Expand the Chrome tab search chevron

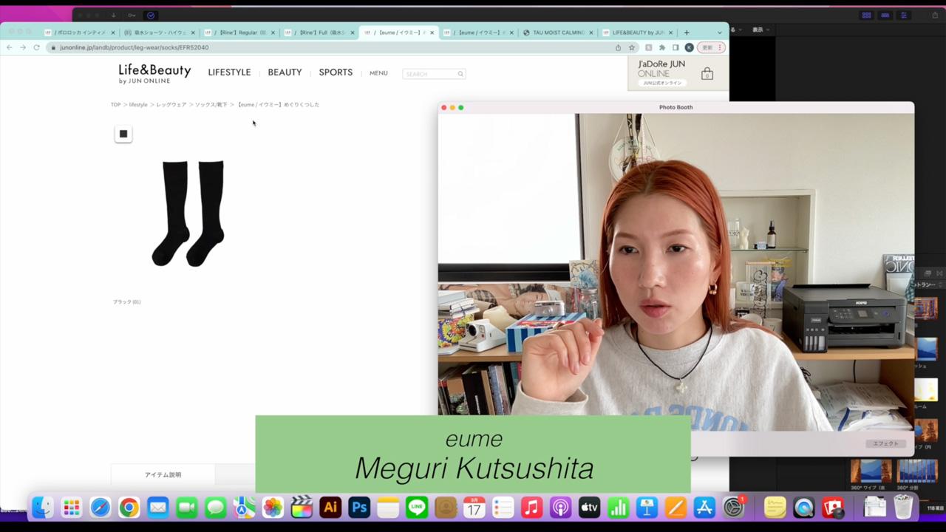tap(720, 33)
